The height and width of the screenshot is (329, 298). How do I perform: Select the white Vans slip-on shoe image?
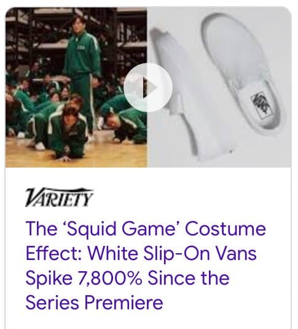[x=219, y=87]
